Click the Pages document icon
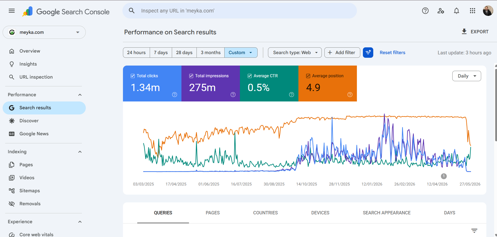This screenshot has height=237, width=497. point(12,165)
